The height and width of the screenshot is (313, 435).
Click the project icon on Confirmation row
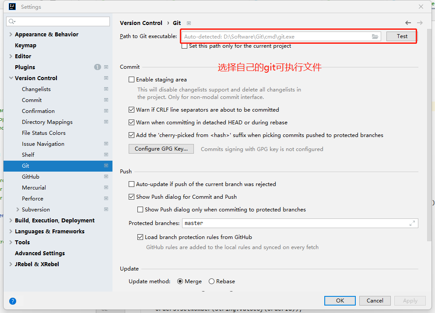click(106, 111)
